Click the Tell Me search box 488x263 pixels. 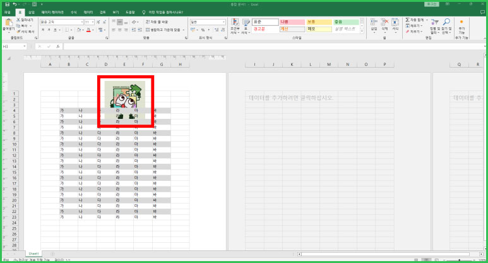tap(163, 13)
